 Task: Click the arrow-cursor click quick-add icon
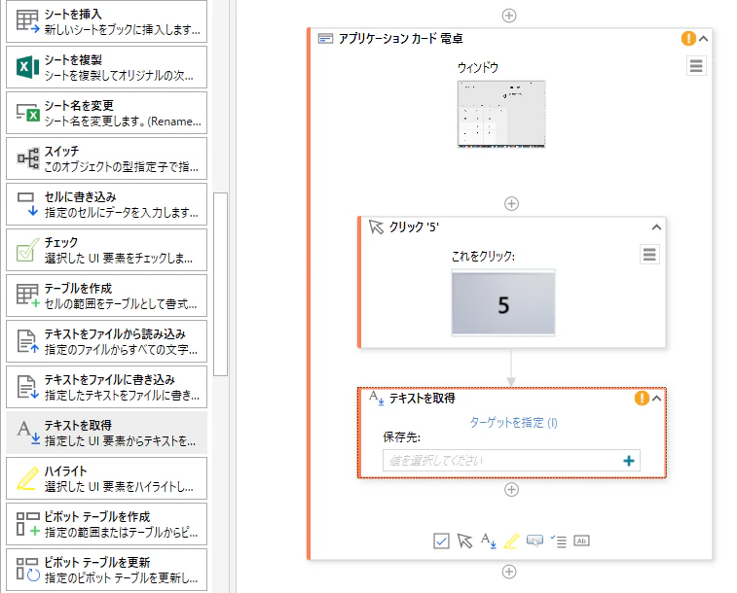tap(464, 541)
